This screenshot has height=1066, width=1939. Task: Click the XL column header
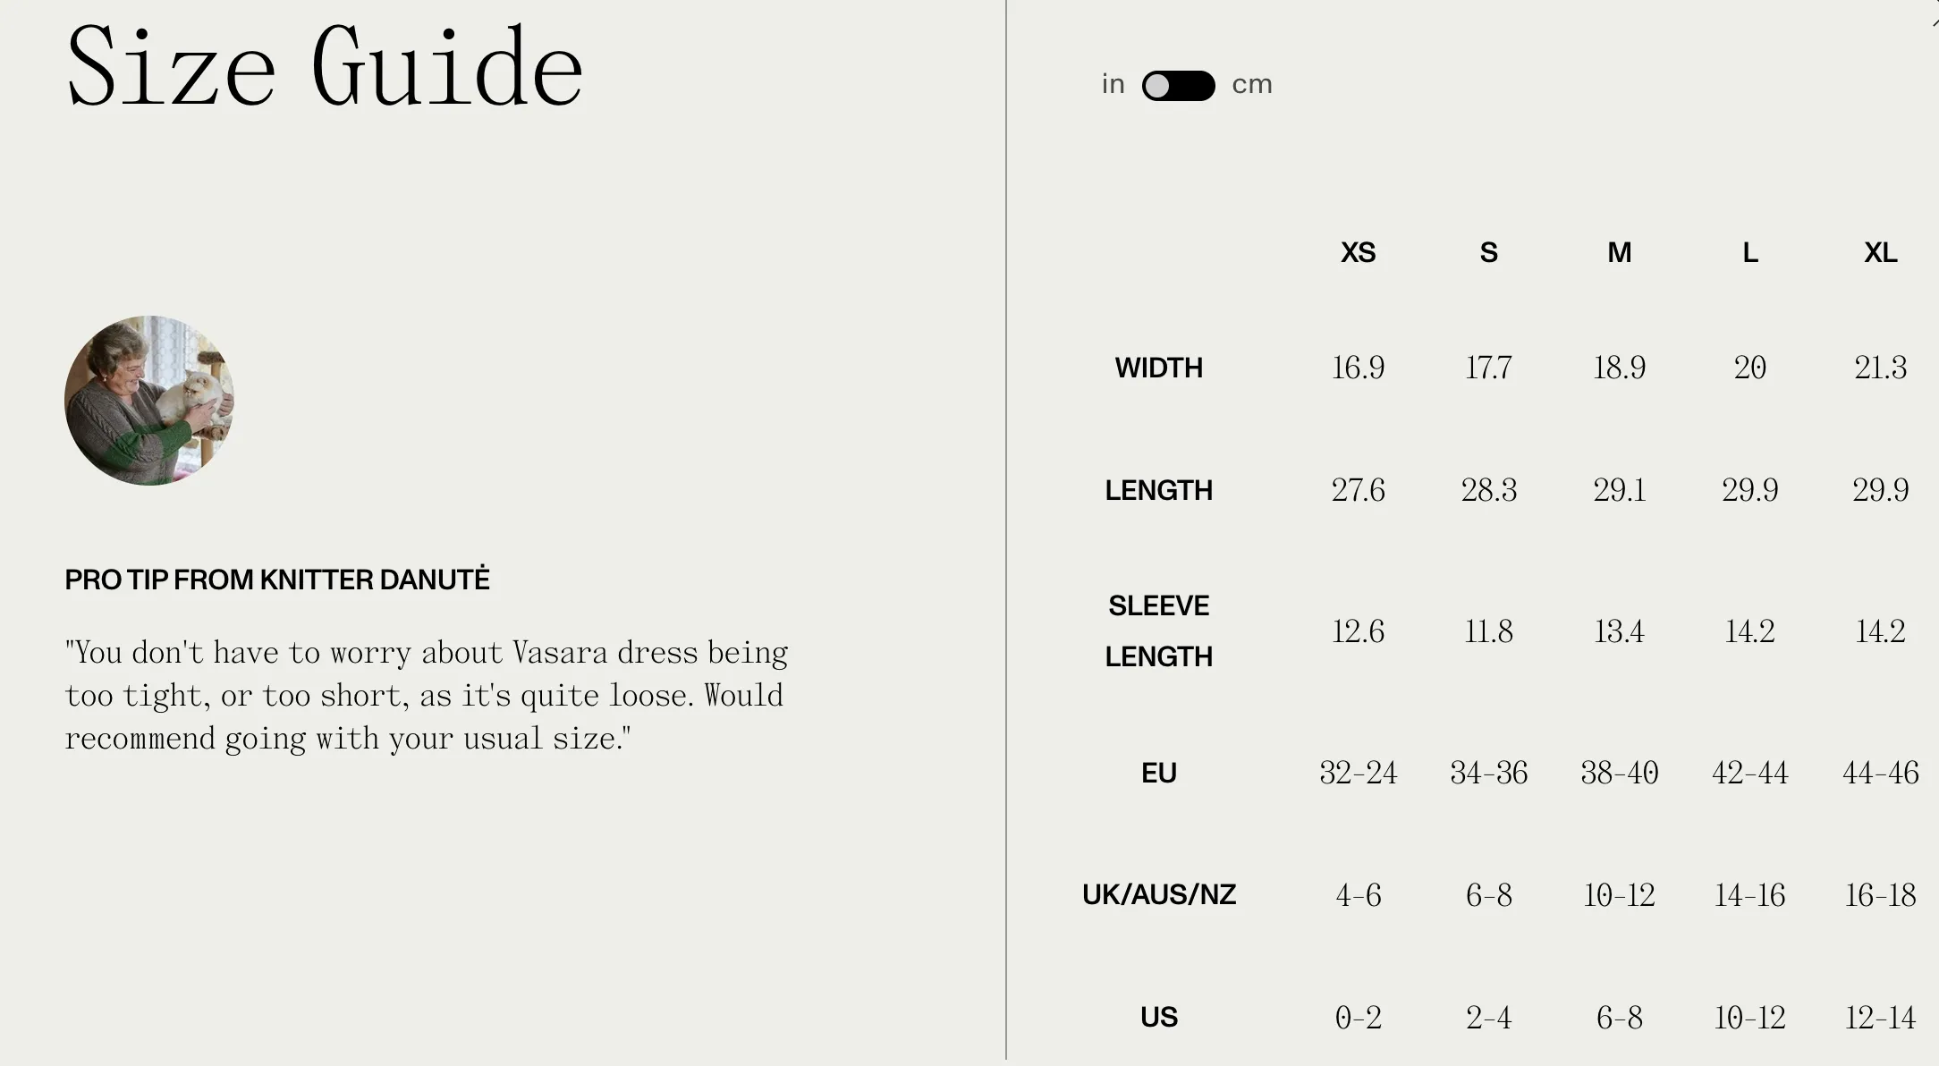(x=1880, y=252)
